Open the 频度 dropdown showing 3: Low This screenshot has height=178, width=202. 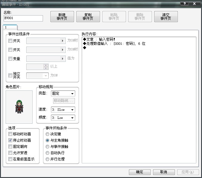pyautogui.click(x=63, y=118)
